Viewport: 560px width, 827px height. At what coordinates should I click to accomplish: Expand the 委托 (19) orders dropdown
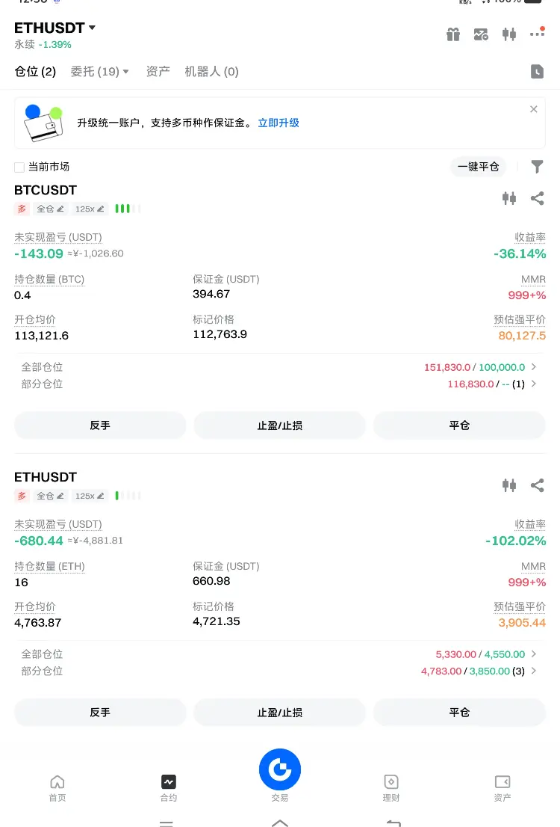99,71
